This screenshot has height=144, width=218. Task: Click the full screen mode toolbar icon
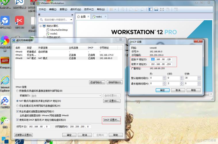(x=162, y=9)
